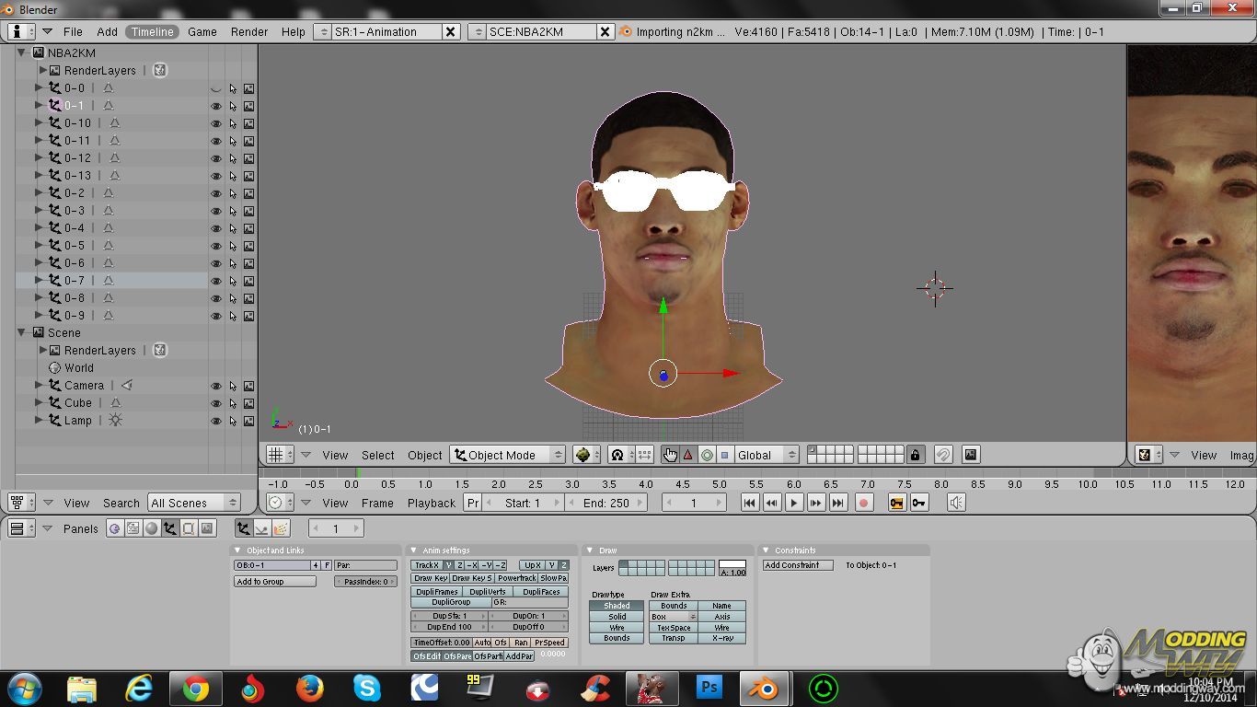Select the triangle translate manipulator icon
Image resolution: width=1257 pixels, height=707 pixels.
pos(687,455)
